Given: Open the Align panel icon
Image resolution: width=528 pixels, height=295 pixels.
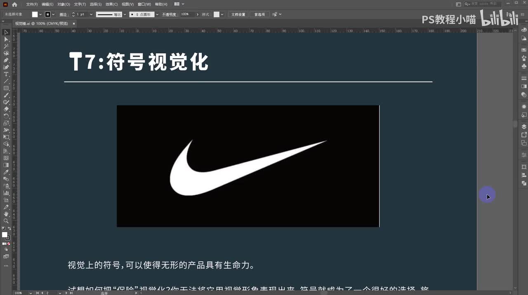Looking at the screenshot, I should [x=524, y=175].
